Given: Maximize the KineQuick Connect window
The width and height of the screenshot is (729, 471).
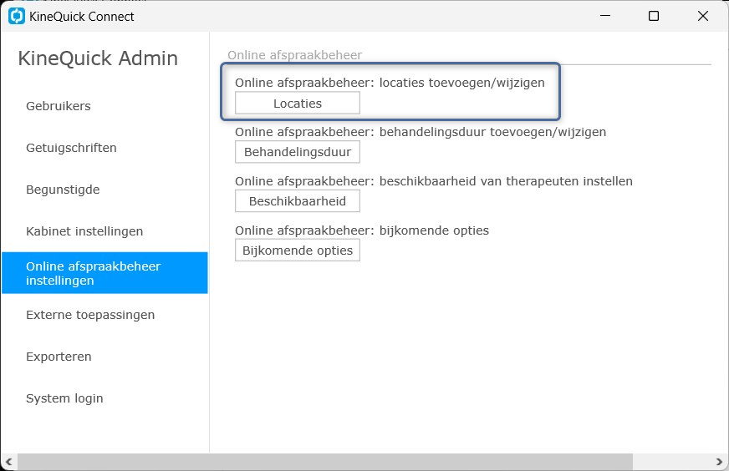Looking at the screenshot, I should [x=654, y=16].
